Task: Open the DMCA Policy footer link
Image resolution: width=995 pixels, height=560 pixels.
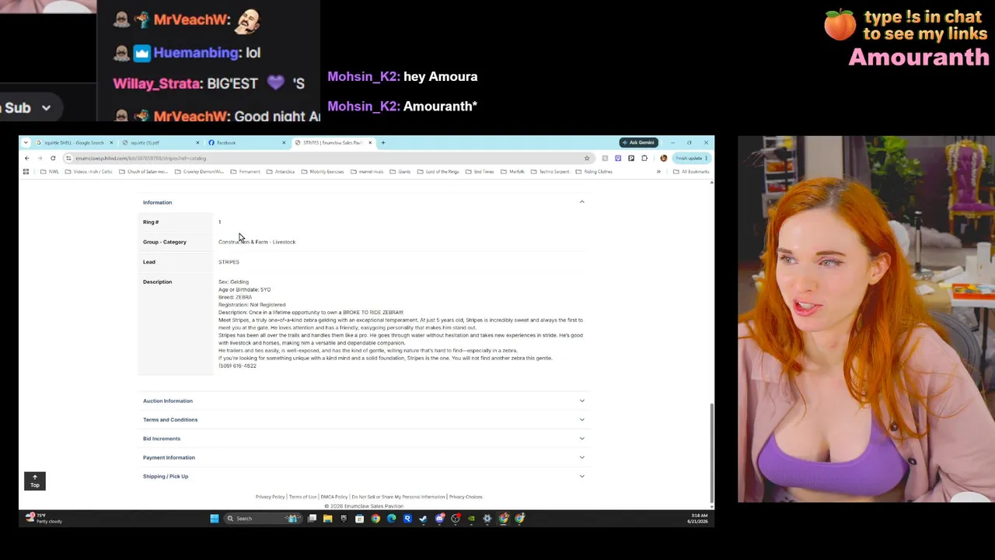Action: (x=334, y=497)
